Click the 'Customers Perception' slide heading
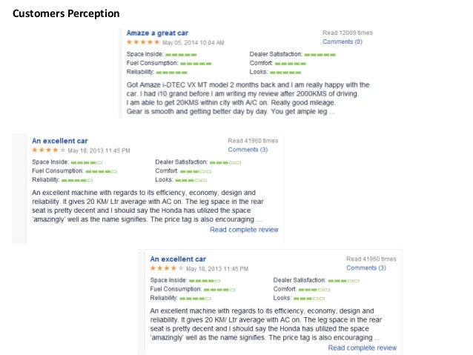This screenshot has height=355, width=473. point(66,13)
